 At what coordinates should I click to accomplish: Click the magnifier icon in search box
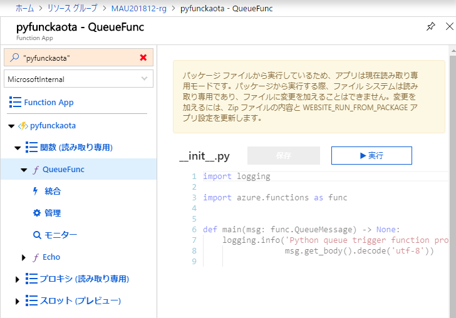(x=14, y=57)
